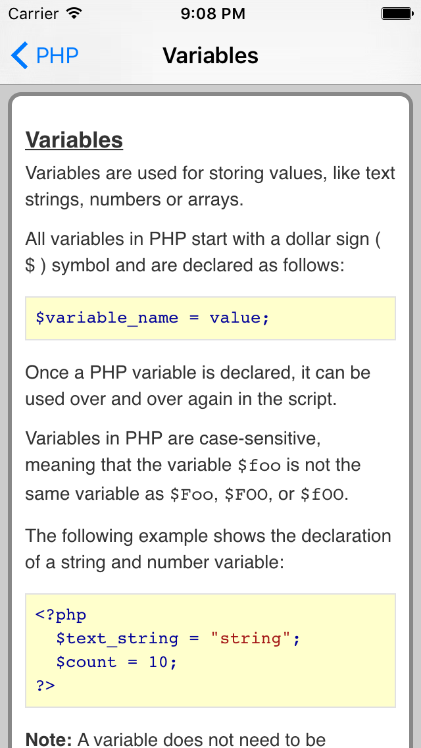Tap the $text_string = "string"; code line

click(178, 638)
